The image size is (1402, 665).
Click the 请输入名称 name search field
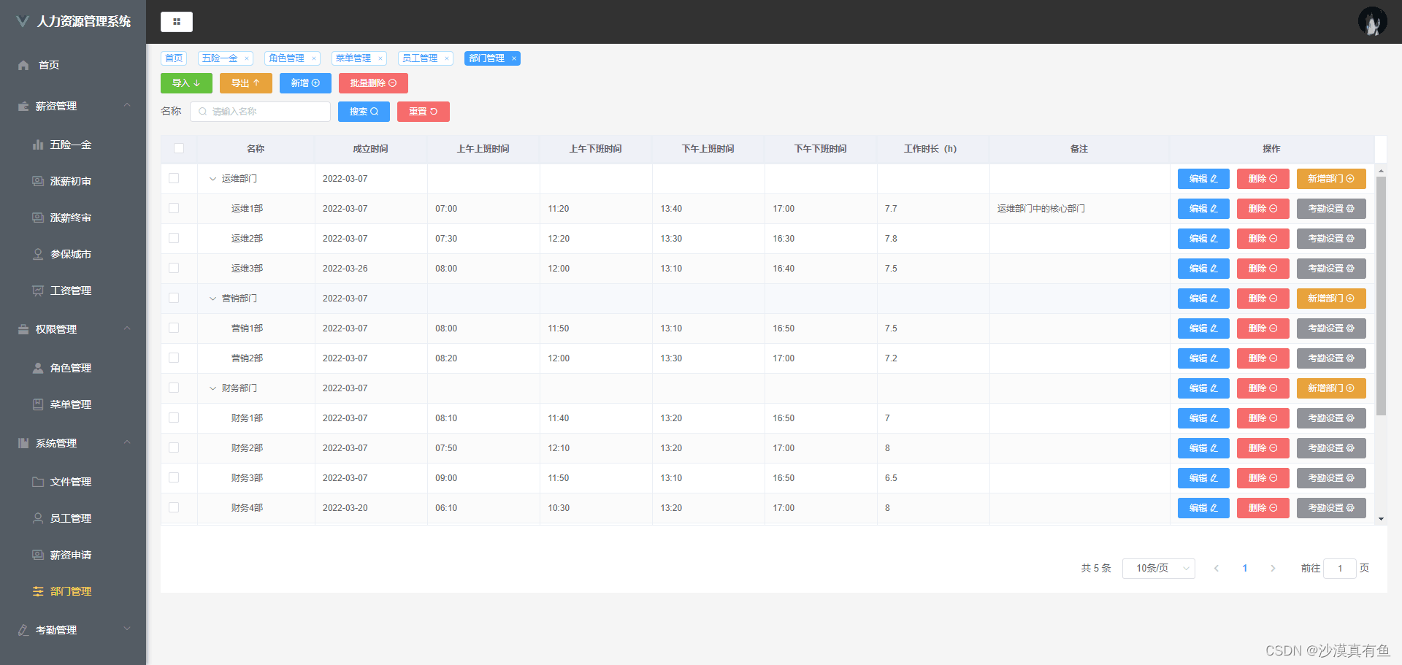[260, 112]
